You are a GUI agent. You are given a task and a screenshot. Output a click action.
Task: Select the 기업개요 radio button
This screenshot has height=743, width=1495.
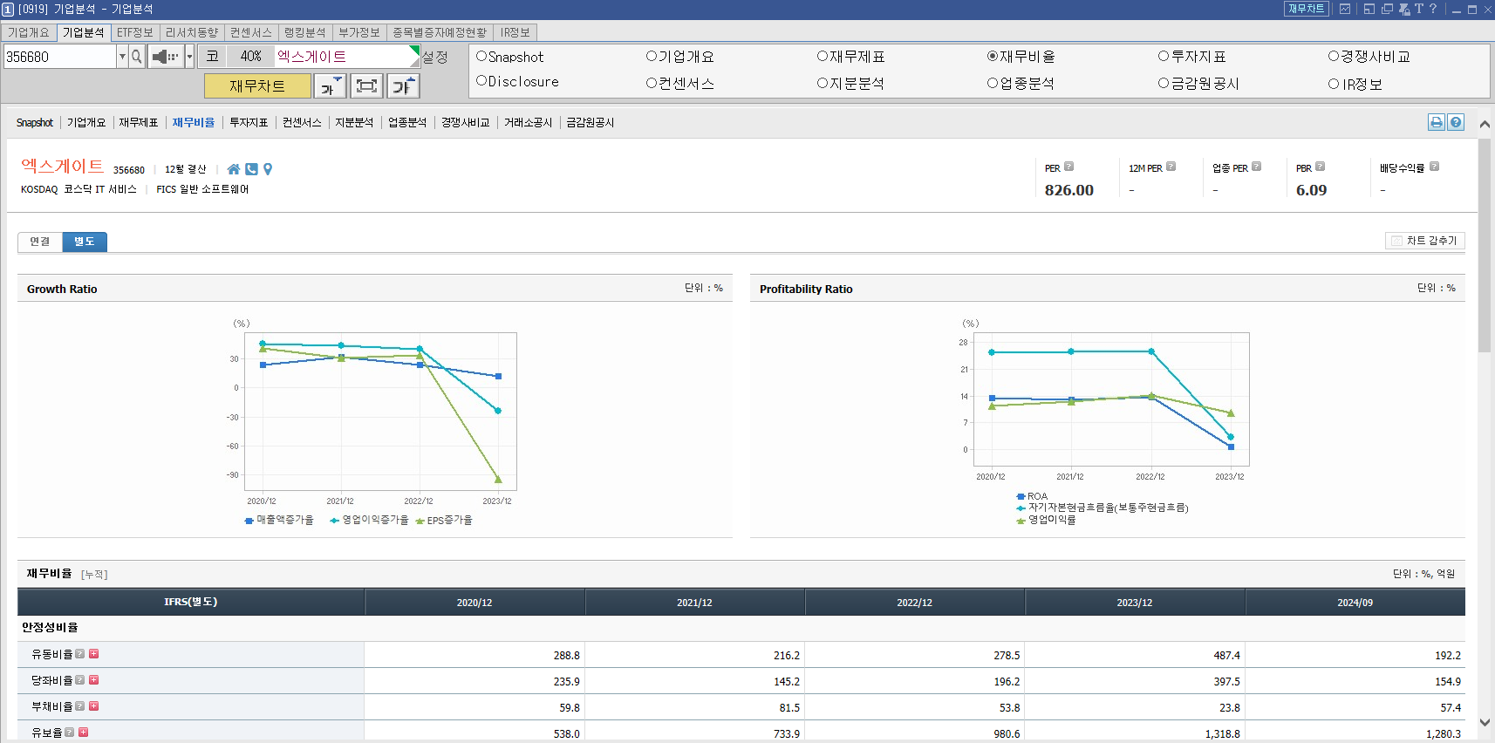coord(652,57)
